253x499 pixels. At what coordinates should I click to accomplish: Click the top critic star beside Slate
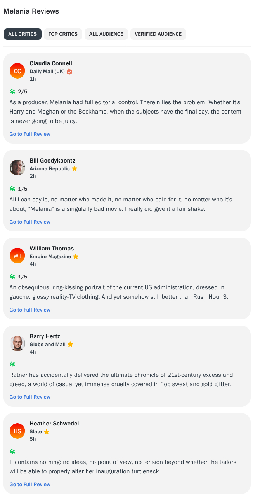(x=47, y=432)
